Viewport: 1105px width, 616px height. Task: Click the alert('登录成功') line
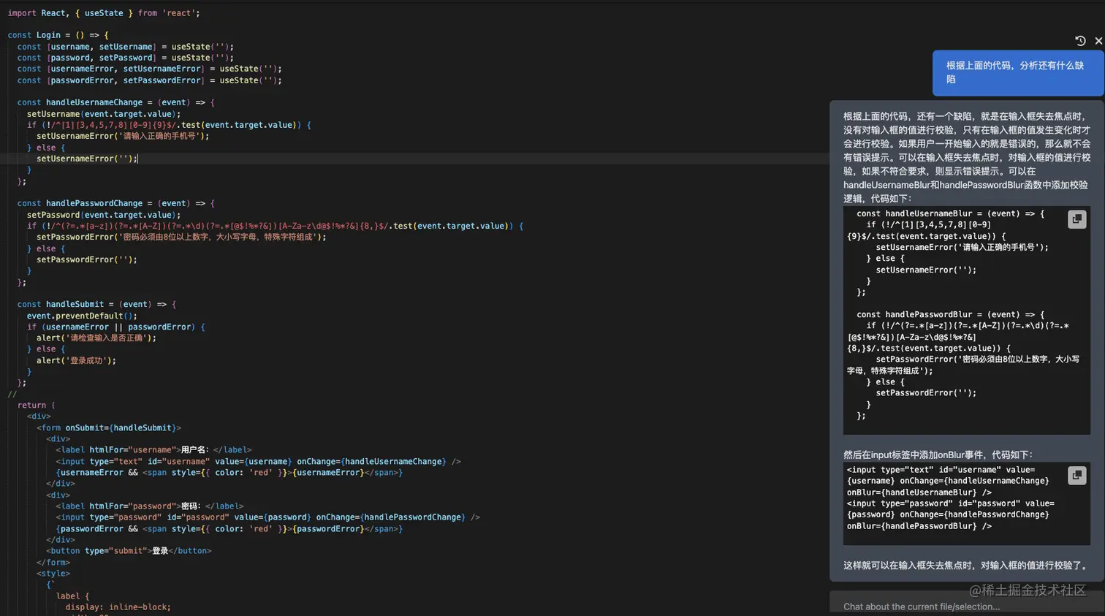point(77,360)
